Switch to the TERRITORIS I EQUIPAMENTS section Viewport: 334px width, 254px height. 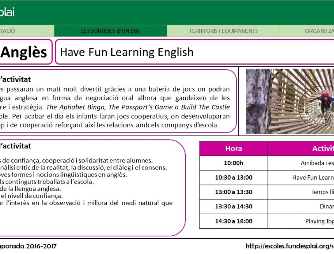tap(223, 31)
